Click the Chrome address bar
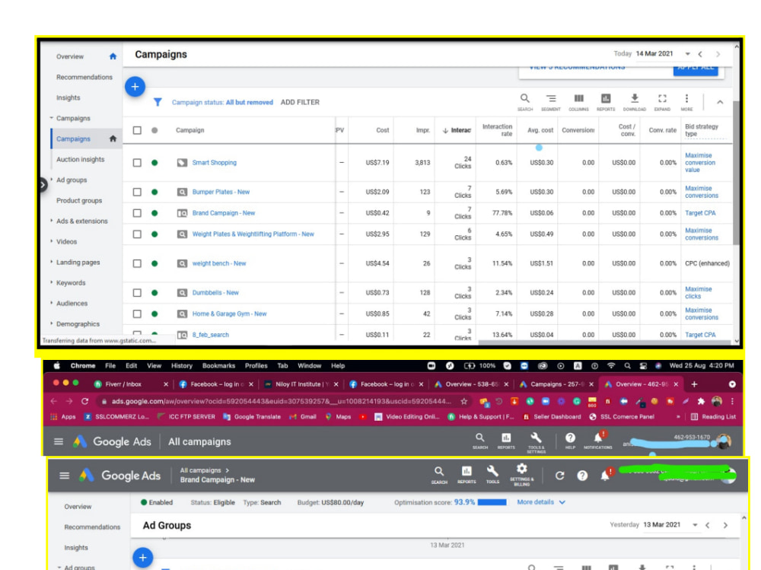Screen dimensions: 761x570 tap(282, 402)
